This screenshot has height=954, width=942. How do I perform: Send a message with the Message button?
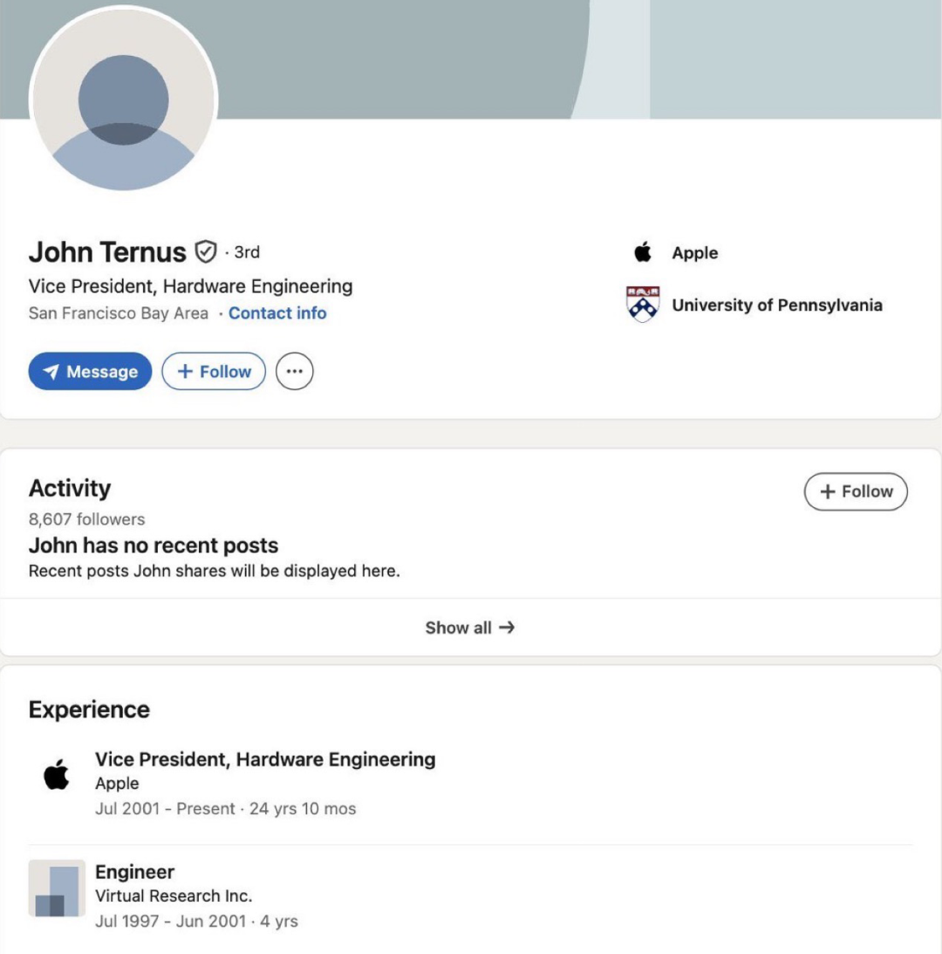(90, 371)
